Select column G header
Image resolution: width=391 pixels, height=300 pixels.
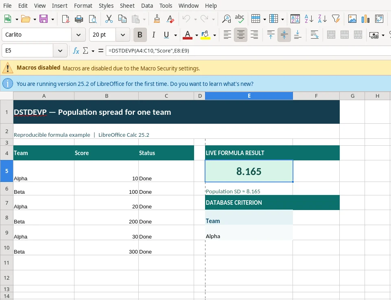352,96
